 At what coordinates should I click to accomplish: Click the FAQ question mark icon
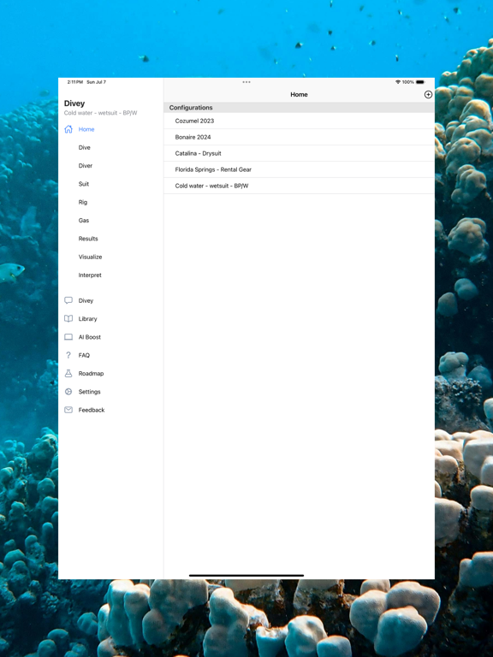pos(68,355)
